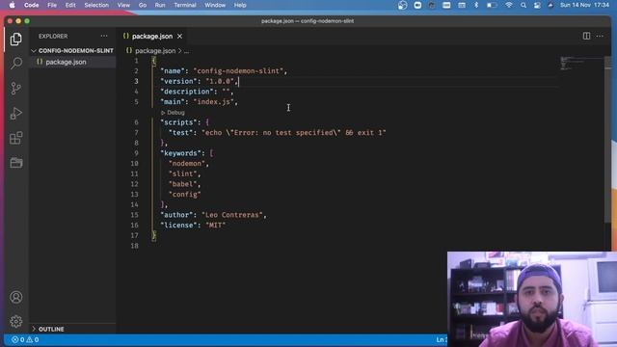Open the Extensions view
617x347 pixels.
tap(15, 138)
